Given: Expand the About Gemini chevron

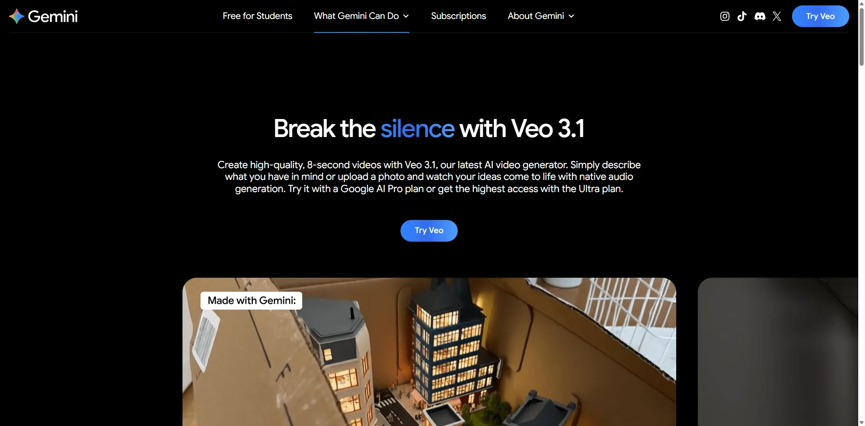Looking at the screenshot, I should click(x=571, y=16).
